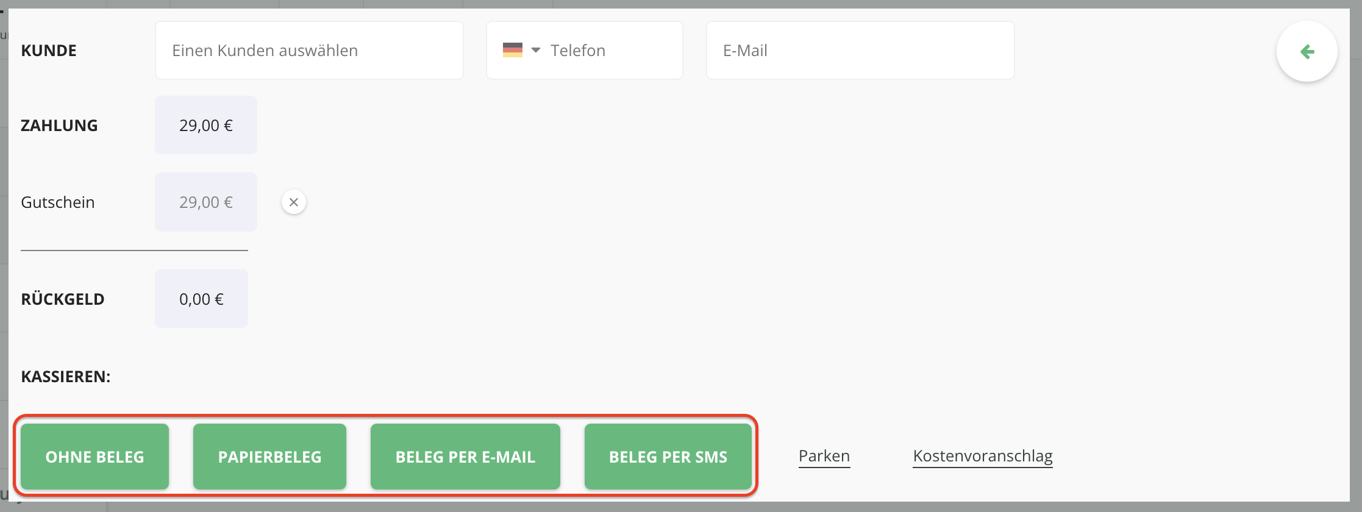Send receipt via BELEG PER SMS
The image size is (1362, 512).
668,457
